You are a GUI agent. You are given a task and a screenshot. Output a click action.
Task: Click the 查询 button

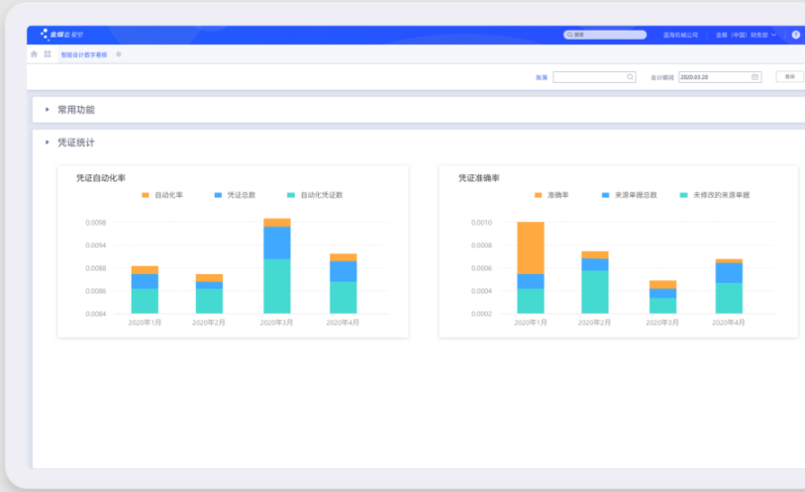tap(790, 76)
